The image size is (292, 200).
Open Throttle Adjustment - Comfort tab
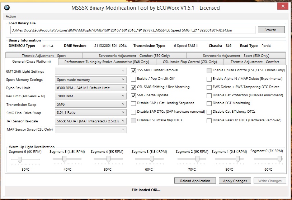[x=255, y=62]
